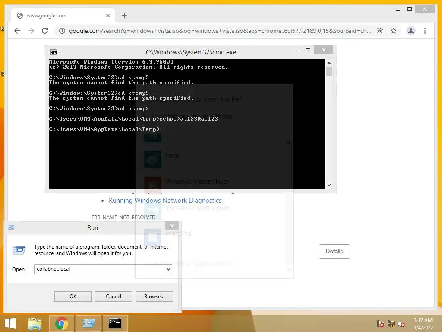The height and width of the screenshot is (332, 442).
Task: Open Action Center flag tray icon
Action: click(380, 324)
